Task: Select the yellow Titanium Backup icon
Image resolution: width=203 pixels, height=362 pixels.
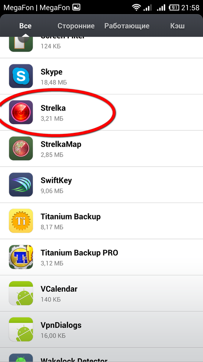Action: [x=21, y=221]
